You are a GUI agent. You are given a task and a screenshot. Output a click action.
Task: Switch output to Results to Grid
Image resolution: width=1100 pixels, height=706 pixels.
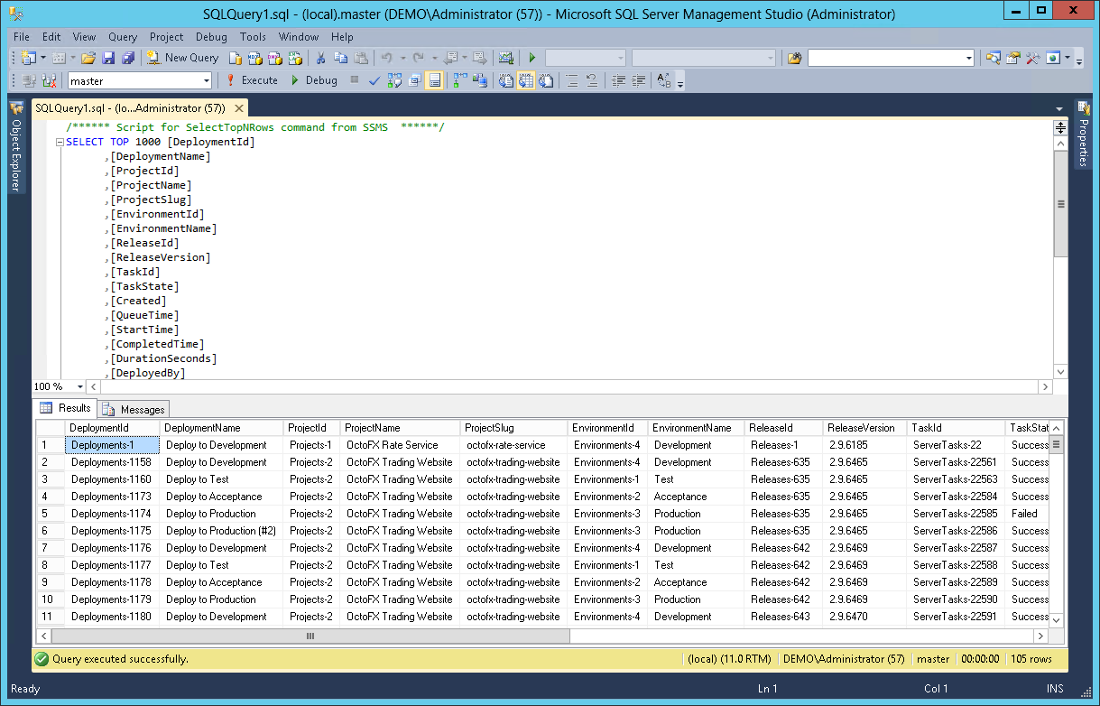(526, 80)
